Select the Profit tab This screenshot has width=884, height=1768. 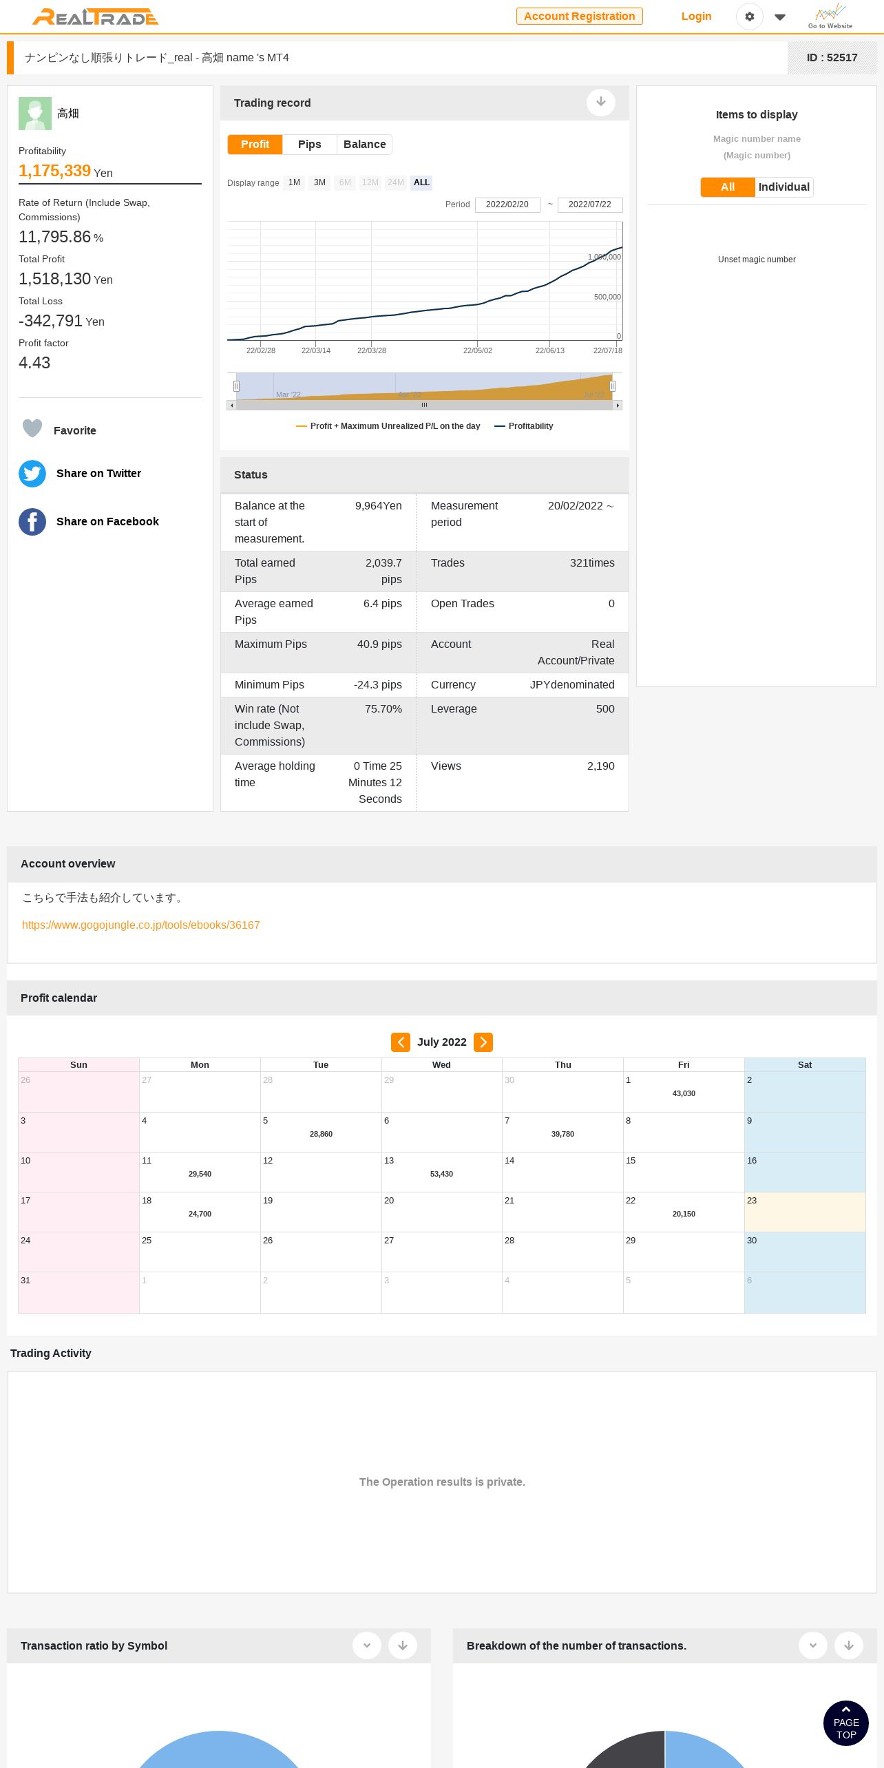pyautogui.click(x=255, y=144)
